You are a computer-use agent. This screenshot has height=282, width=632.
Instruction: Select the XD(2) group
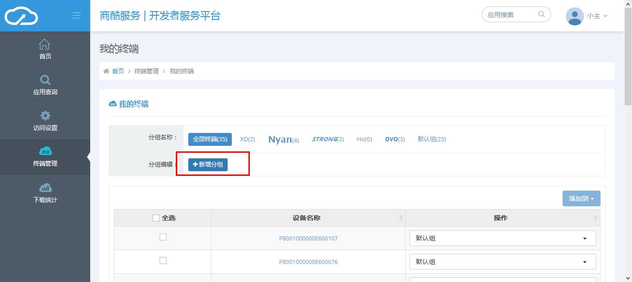tap(248, 139)
